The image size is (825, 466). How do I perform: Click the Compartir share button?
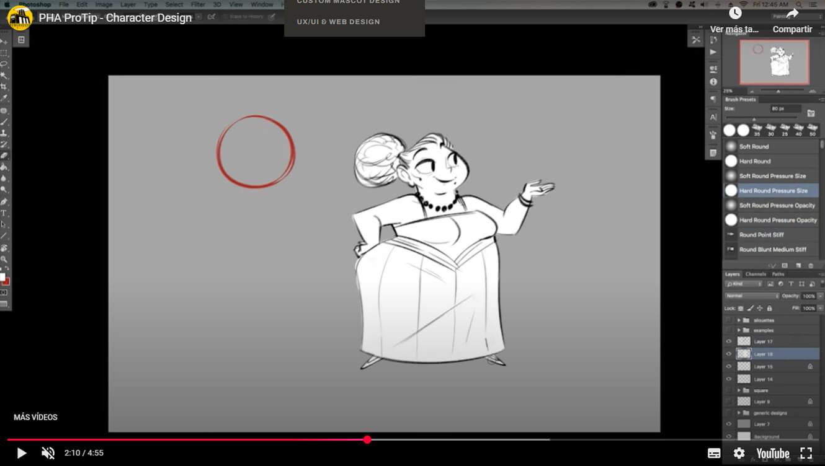[x=792, y=19]
